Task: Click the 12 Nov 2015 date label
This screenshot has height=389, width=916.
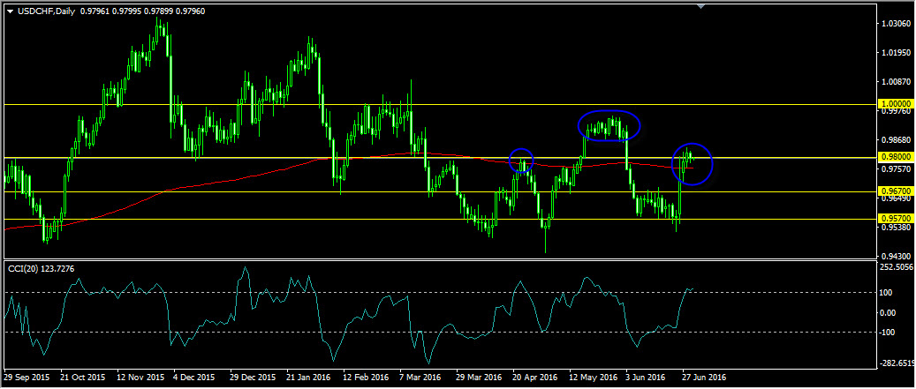Action: pos(139,378)
